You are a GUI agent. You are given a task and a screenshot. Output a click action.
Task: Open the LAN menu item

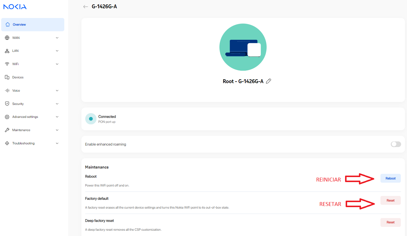[33, 51]
